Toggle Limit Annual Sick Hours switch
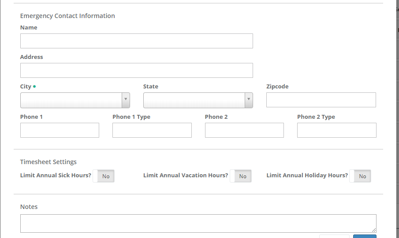 104,176
